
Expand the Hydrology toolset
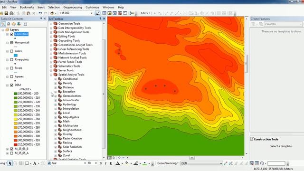[x=56, y=104]
